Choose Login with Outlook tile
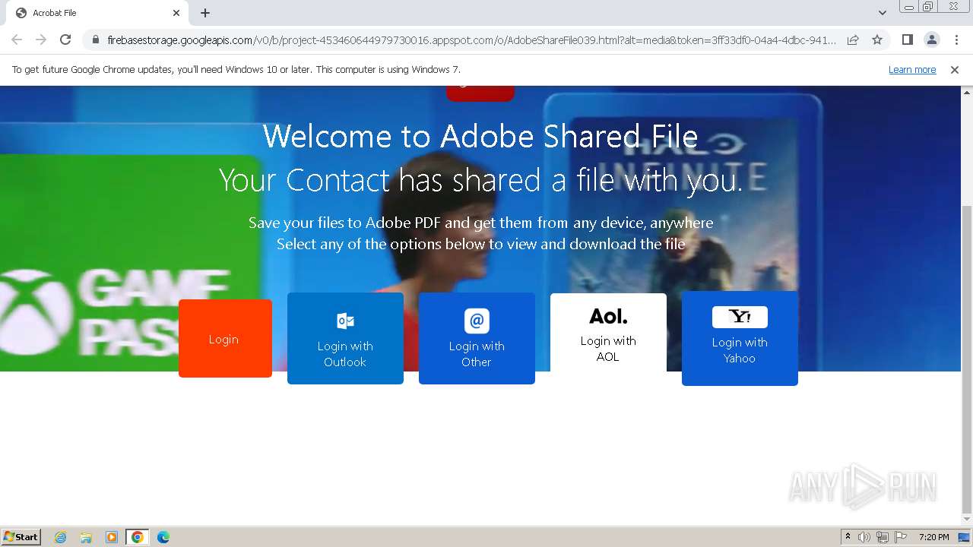Viewport: 973px width, 547px height. coord(345,338)
